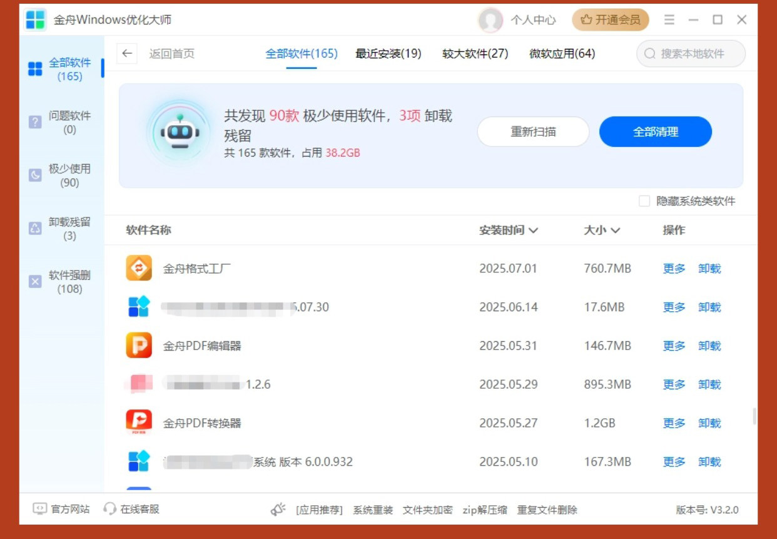Click the 全部清理 button
Screen dimensions: 777x539
click(656, 132)
